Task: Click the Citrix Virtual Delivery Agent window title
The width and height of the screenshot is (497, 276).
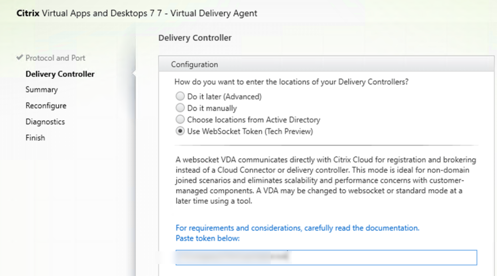Action: point(137,13)
